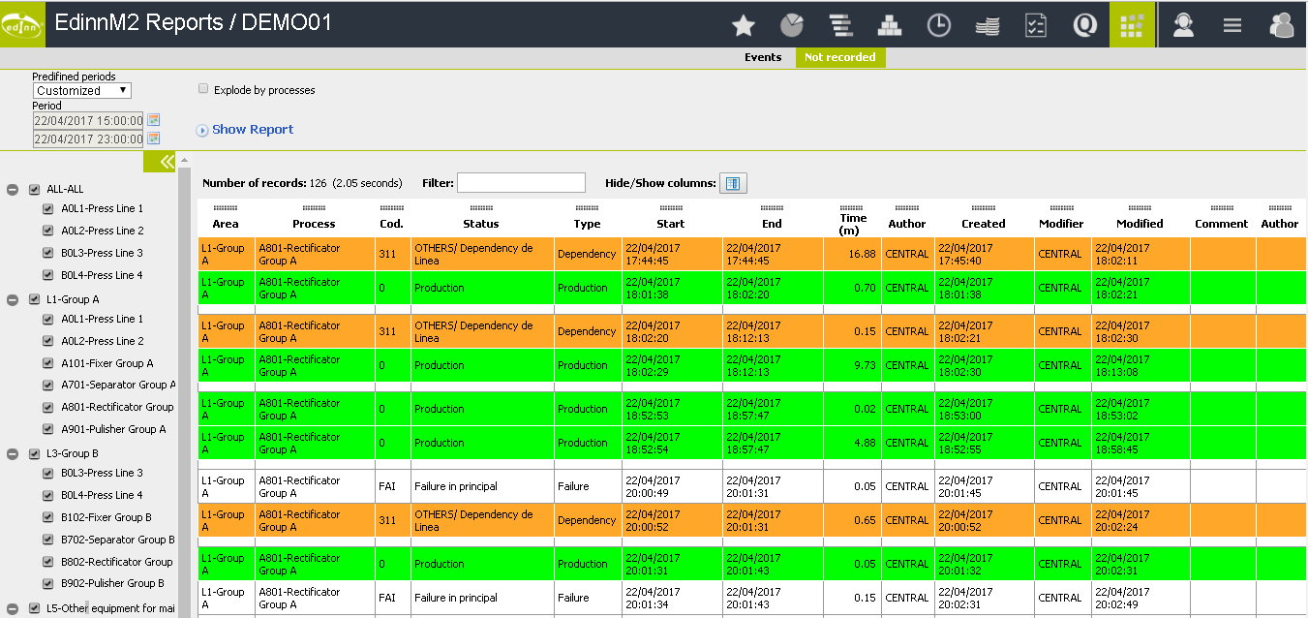Click the Hide/Show columns icon button
Screen dimensions: 1308x618
tap(733, 183)
